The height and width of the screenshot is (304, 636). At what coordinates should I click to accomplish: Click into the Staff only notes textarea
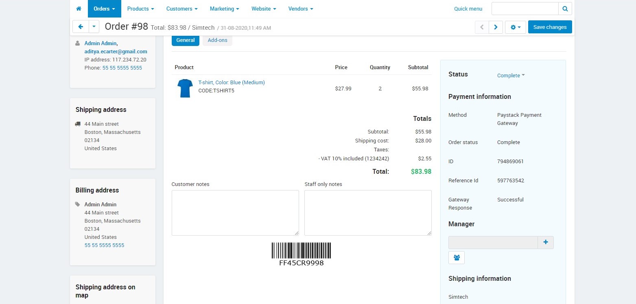point(368,213)
